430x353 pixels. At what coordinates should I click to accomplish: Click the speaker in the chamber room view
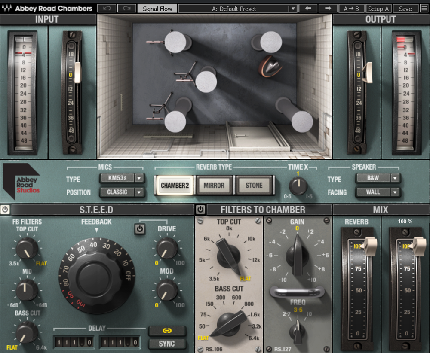point(270,67)
